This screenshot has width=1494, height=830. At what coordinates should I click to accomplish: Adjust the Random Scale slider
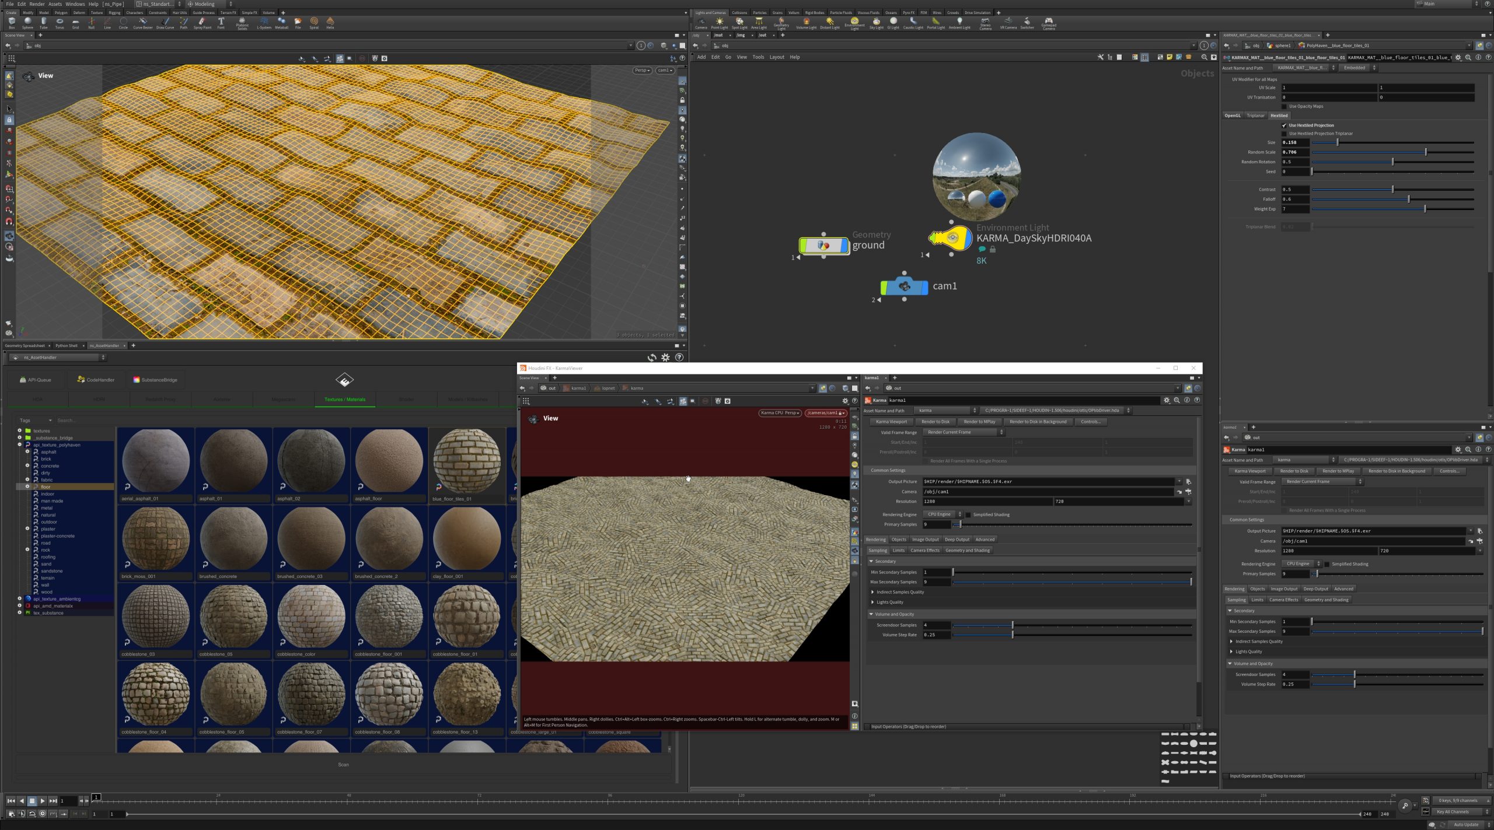tap(1426, 152)
